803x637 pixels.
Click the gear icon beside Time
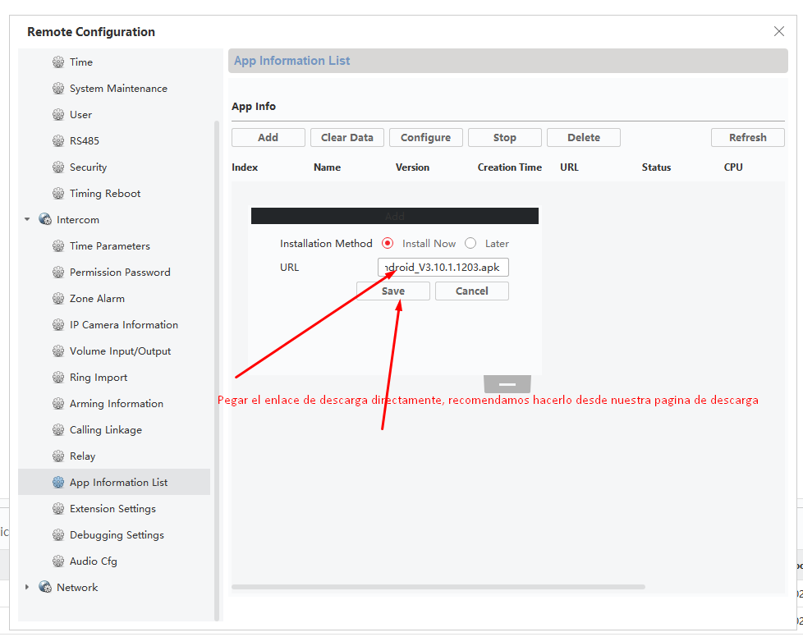58,62
